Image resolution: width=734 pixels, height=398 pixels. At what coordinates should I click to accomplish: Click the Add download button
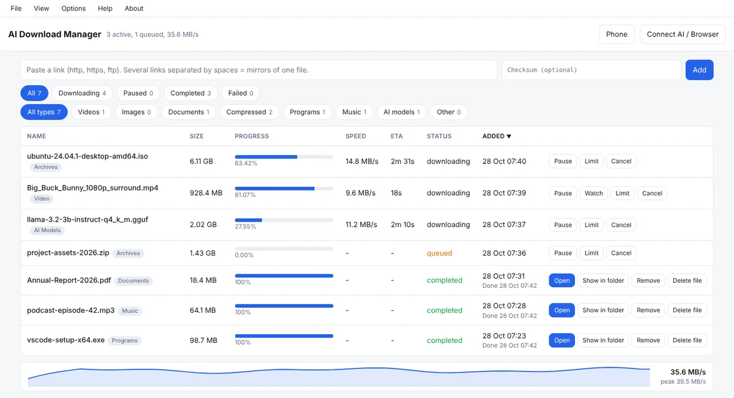tap(699, 70)
